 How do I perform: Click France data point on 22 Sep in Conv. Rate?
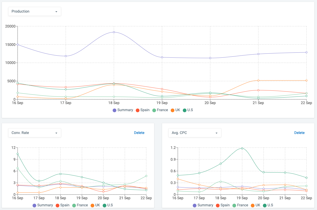click(146, 176)
